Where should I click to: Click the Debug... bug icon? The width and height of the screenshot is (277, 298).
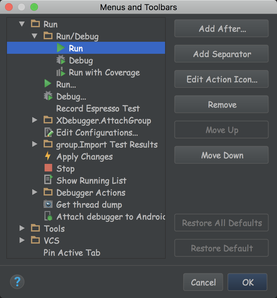48,96
